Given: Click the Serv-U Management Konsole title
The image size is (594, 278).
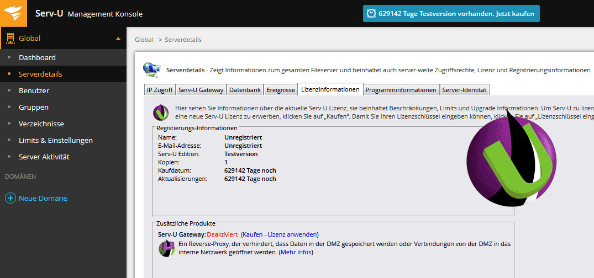Looking at the screenshot, I should point(89,14).
